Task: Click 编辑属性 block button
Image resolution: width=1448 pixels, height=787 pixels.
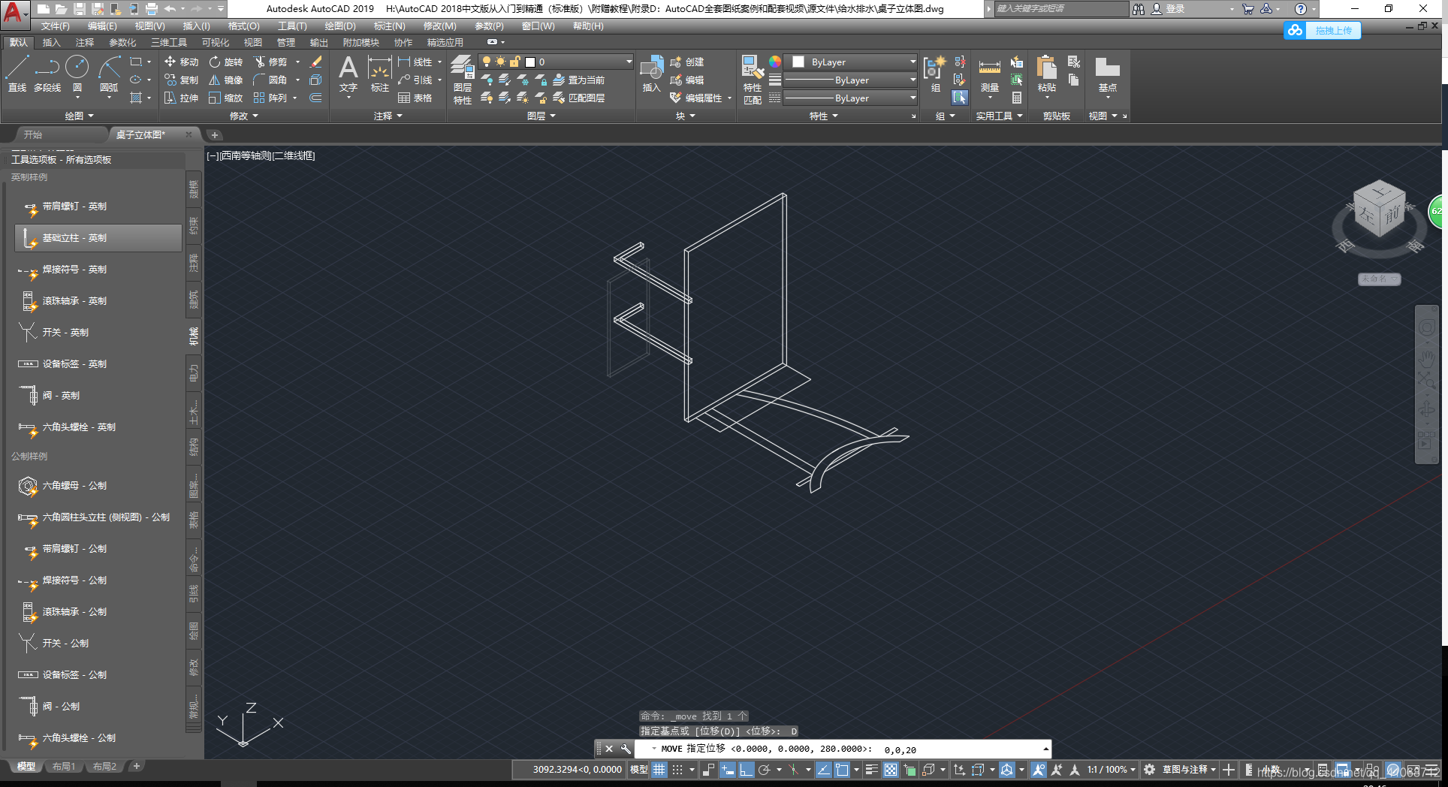Action: pyautogui.click(x=696, y=98)
